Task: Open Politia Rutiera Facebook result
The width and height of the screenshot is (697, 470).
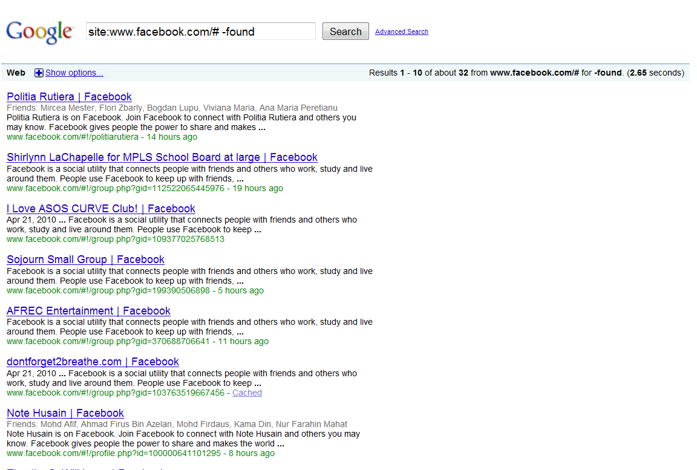Action: (x=70, y=97)
